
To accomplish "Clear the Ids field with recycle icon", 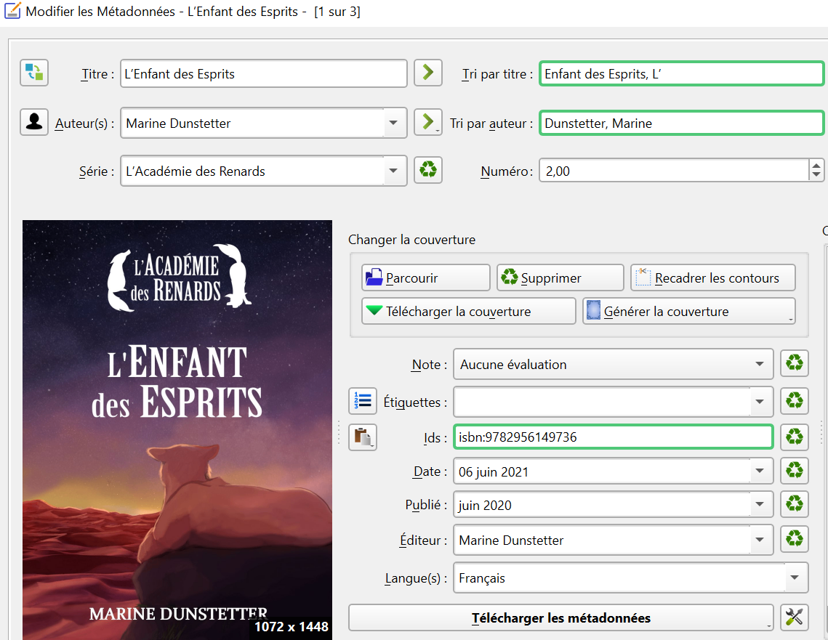I will (x=794, y=437).
